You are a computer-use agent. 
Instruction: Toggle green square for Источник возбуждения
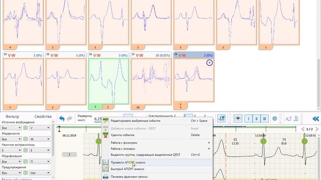tap(26, 128)
